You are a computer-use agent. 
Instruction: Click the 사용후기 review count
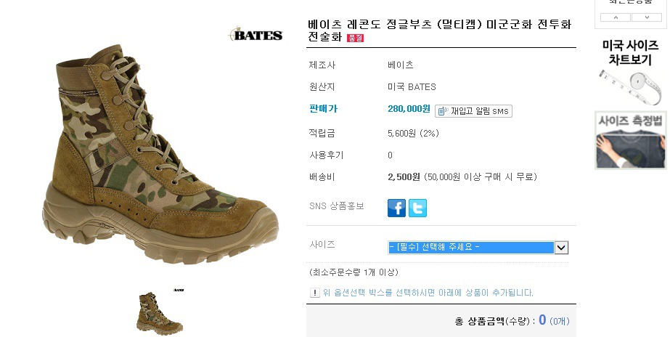(x=390, y=155)
